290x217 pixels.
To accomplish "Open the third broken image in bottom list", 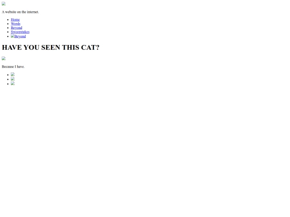I will [x=12, y=84].
